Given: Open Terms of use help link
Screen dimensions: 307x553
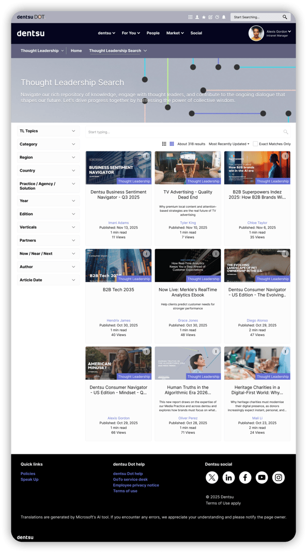Looking at the screenshot, I should 125,491.
